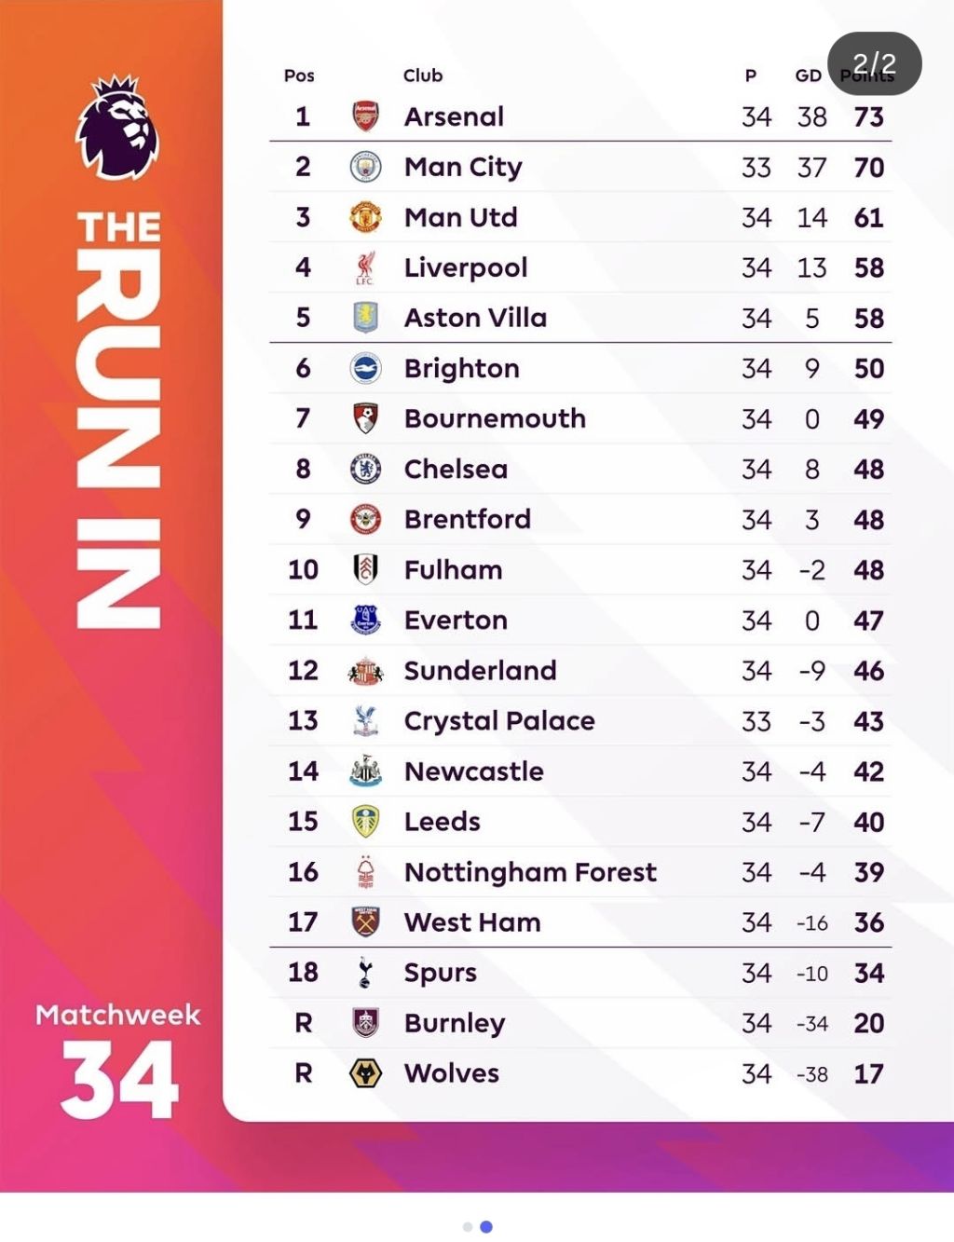
Task: Tap the first page indicator dot
Action: pos(468,1227)
